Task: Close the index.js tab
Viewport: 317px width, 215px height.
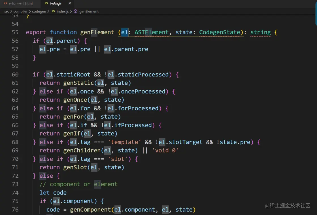Action: [x=70, y=3]
